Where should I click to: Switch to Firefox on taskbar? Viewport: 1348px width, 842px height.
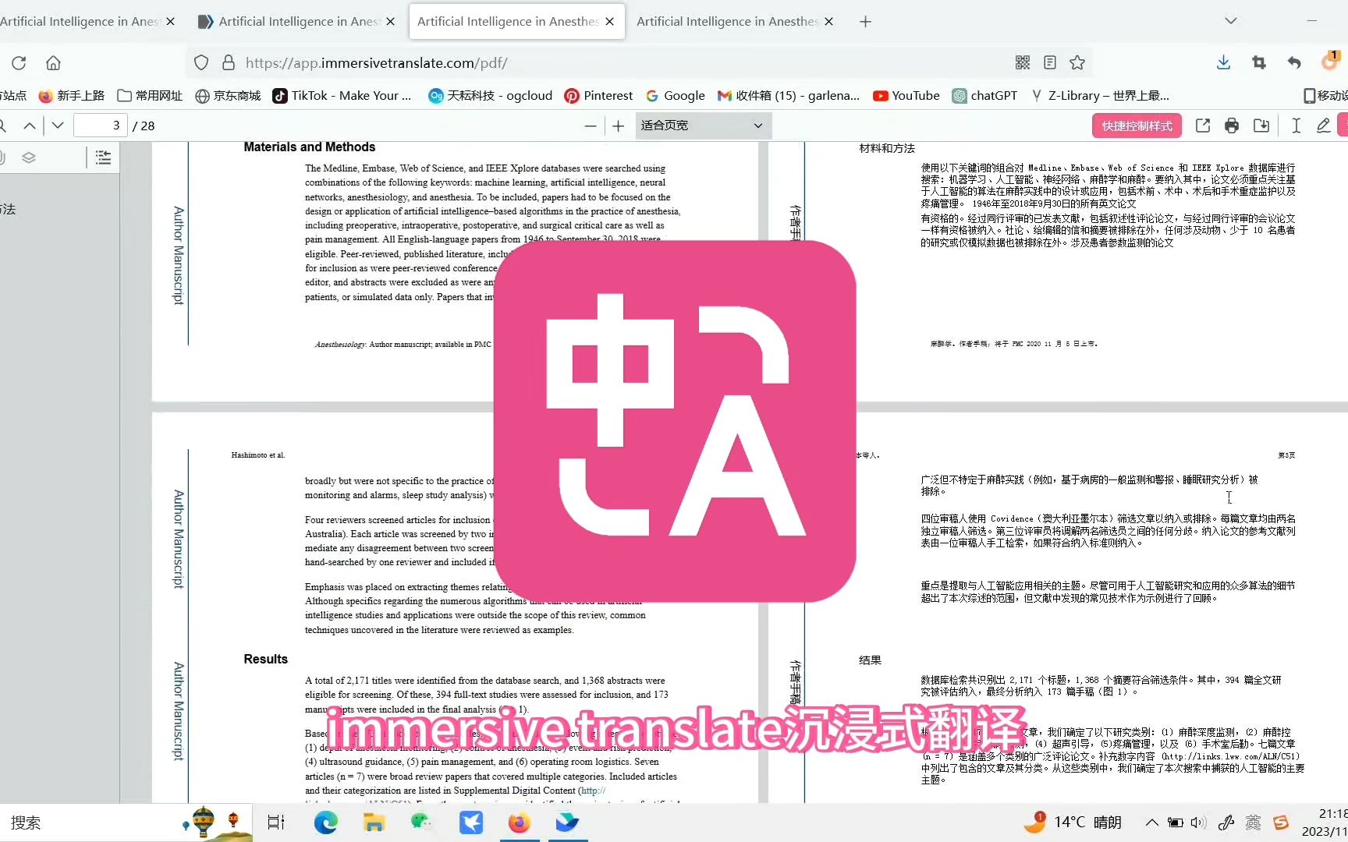click(x=519, y=823)
